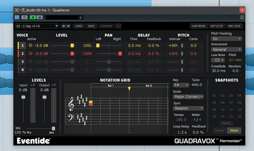
Task: Click the yellow voice 1 note on staff
Action: (x=91, y=102)
